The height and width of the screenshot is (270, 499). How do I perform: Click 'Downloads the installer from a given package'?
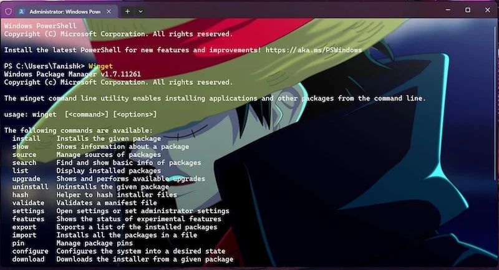point(145,259)
